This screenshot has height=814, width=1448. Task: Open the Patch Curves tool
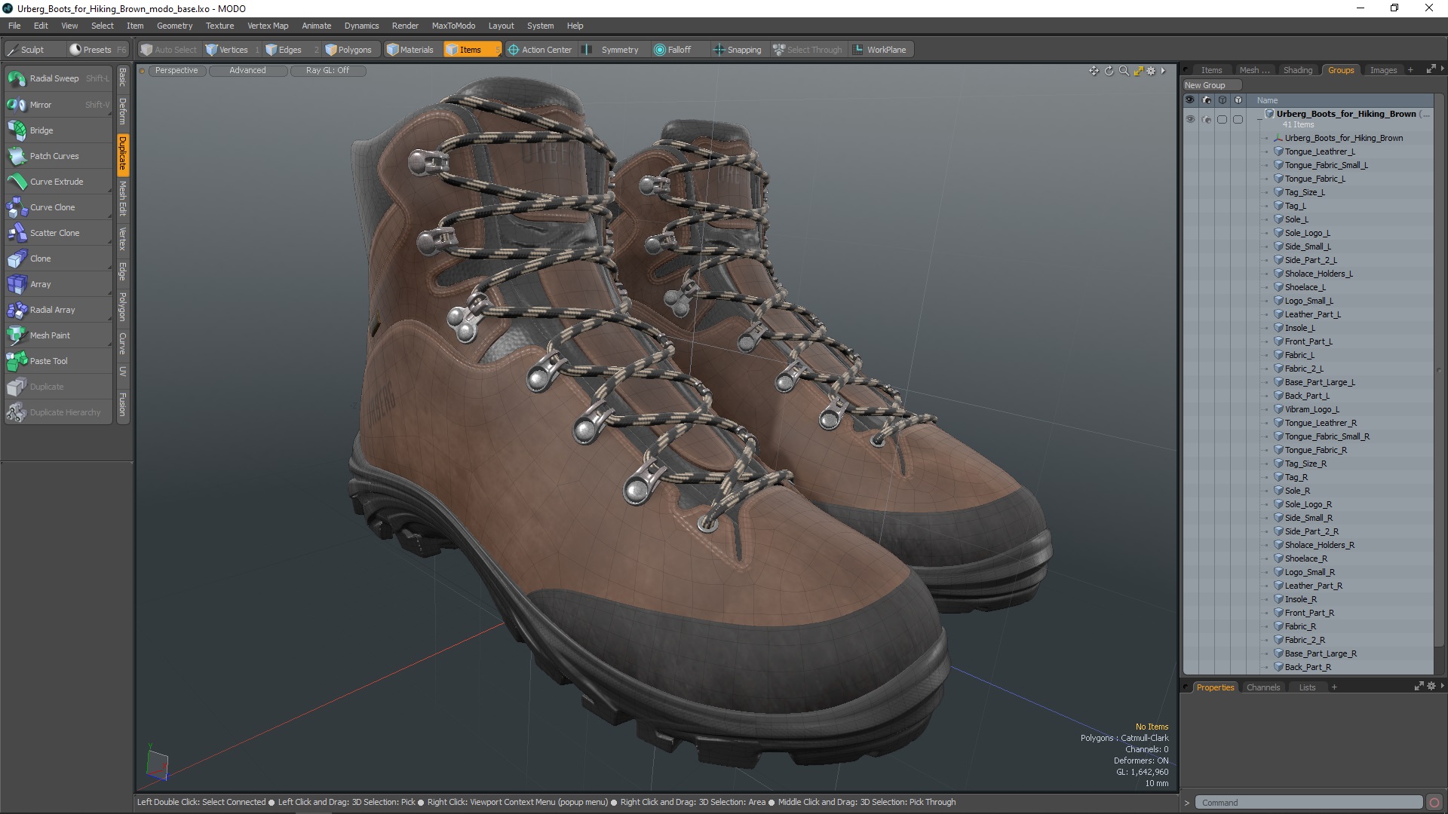(58, 156)
